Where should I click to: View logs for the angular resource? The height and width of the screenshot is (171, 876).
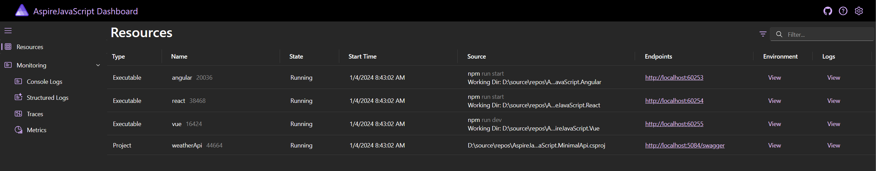click(834, 78)
